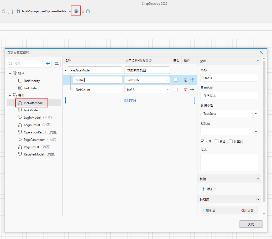Open the 添加 validation dropdown under 校验
Screen dimensions: 272x239
click(x=209, y=189)
